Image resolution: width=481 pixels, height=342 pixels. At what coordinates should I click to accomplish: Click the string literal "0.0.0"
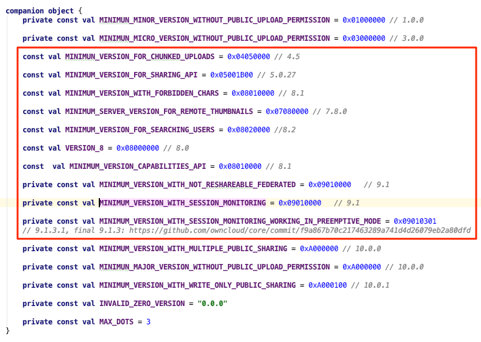[212, 304]
